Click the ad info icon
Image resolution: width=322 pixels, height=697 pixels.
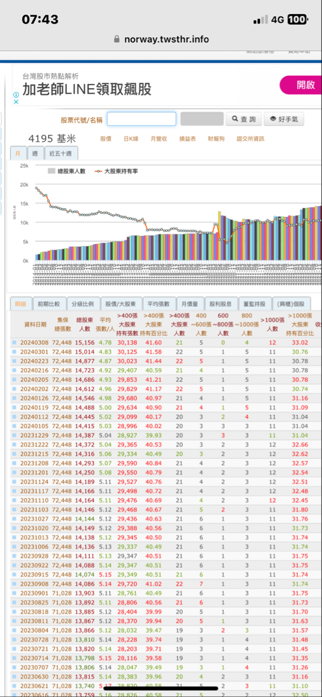pos(16,95)
